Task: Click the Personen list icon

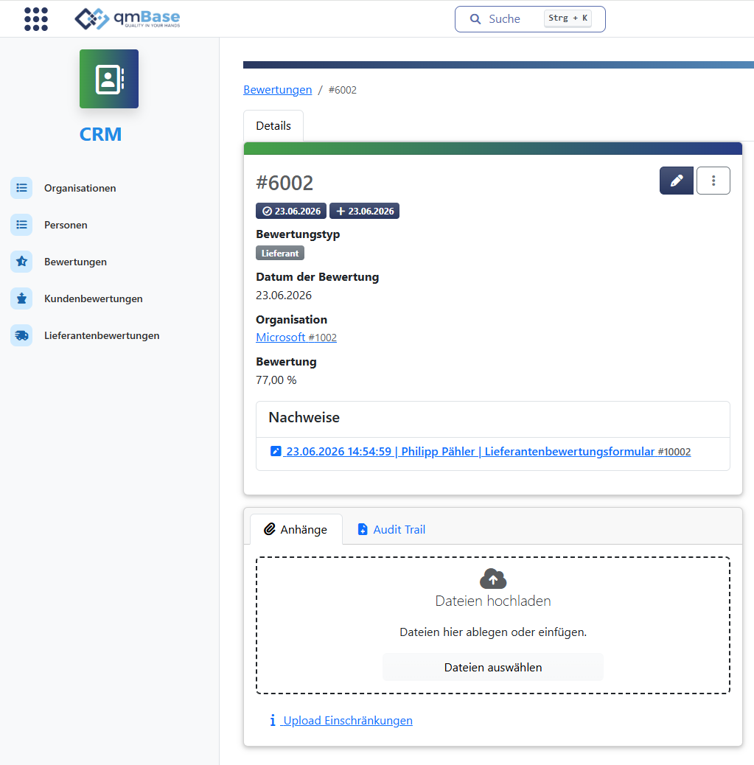Action: click(x=21, y=225)
